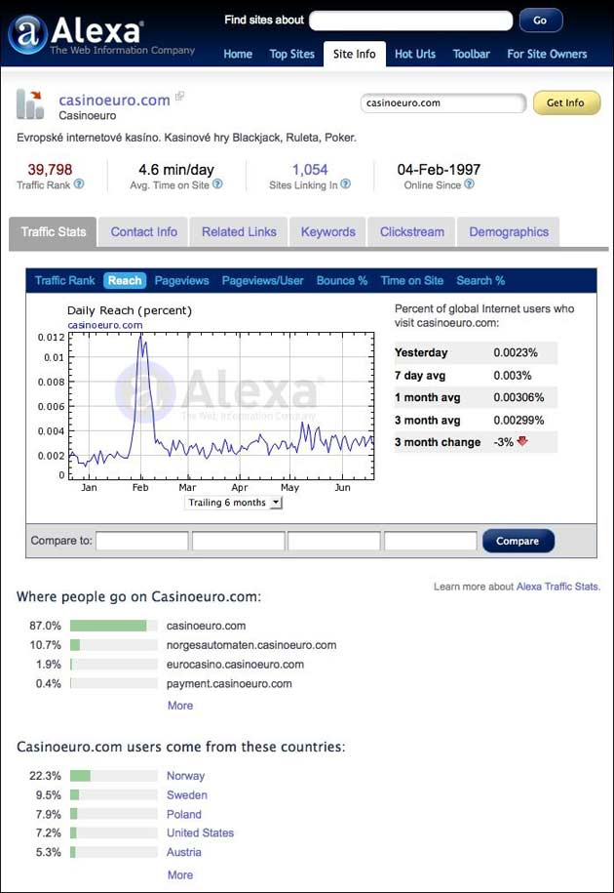Open the Top Sites menu item
This screenshot has width=614, height=893.
(x=291, y=54)
